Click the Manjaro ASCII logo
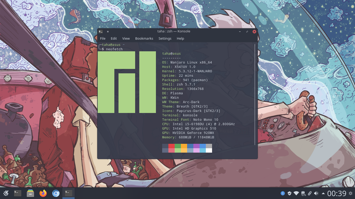This screenshot has height=199, width=355. coord(127,82)
